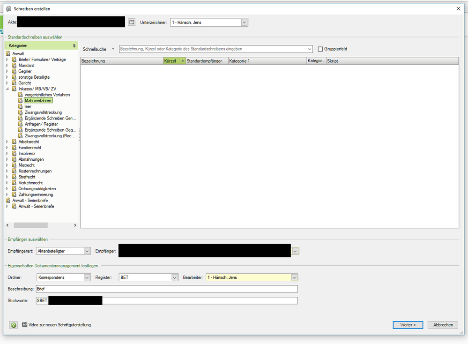468x344 pixels.
Task: Click the video film icon at bottom
Action: 24,324
